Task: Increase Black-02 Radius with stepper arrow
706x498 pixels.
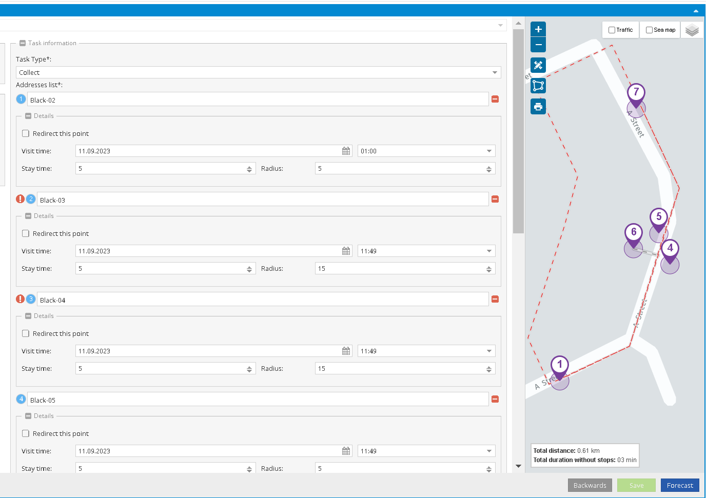Action: (x=488, y=167)
